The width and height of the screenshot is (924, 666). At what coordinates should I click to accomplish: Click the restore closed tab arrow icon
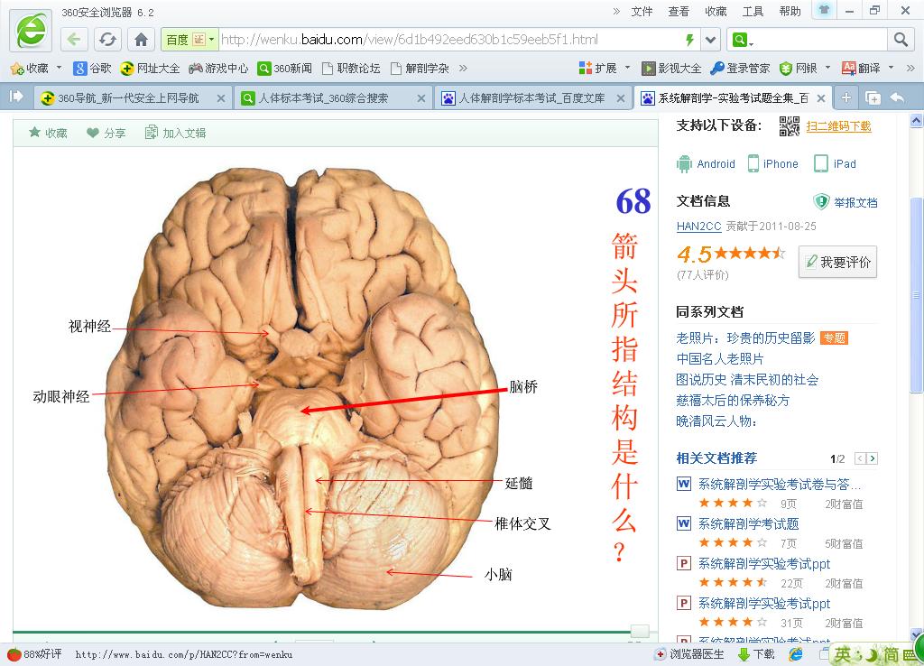click(x=898, y=97)
